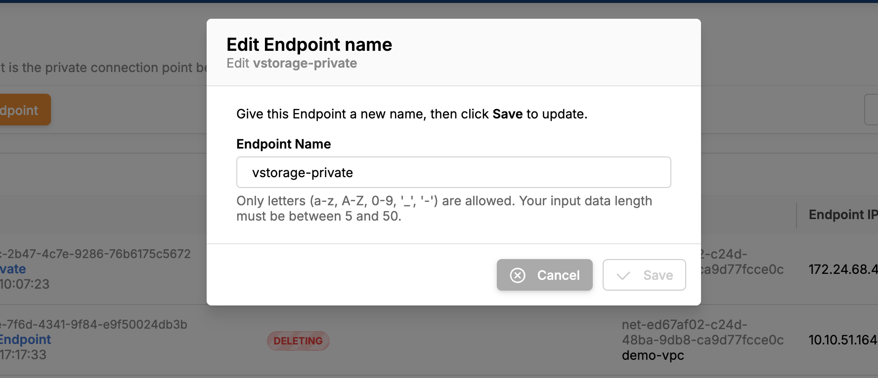
Task: Click the net-ed67af02-c24d network ID text
Action: coord(702,332)
